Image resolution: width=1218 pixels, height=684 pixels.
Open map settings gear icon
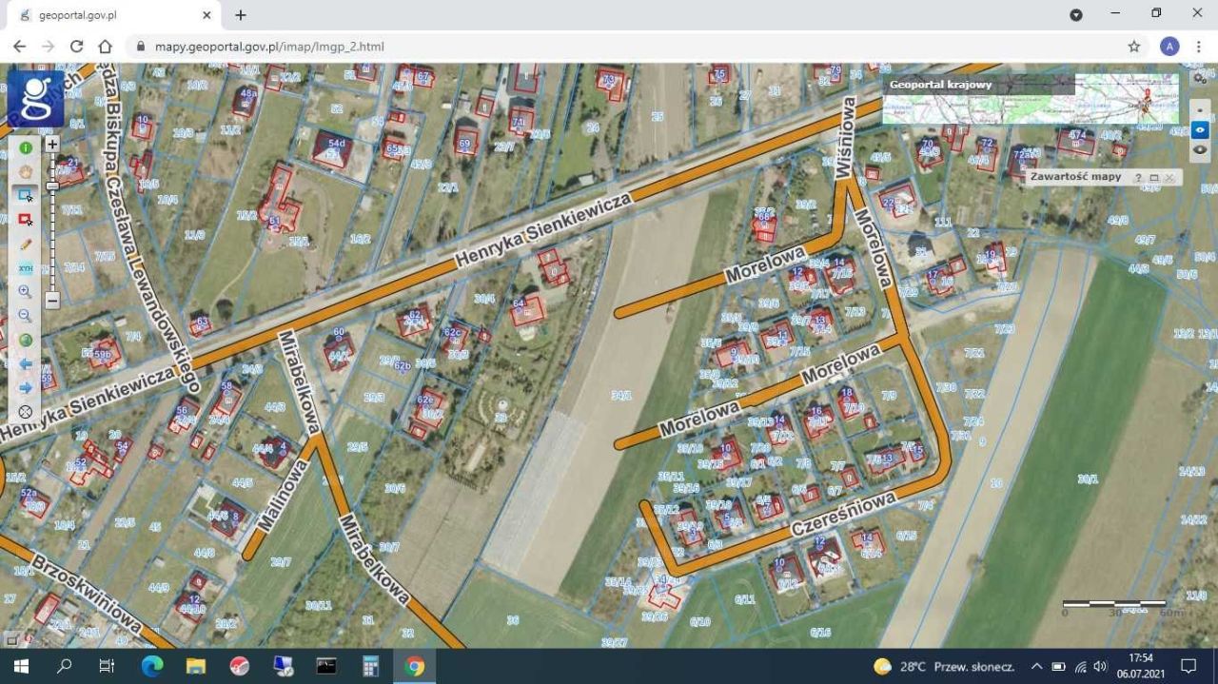[1200, 78]
